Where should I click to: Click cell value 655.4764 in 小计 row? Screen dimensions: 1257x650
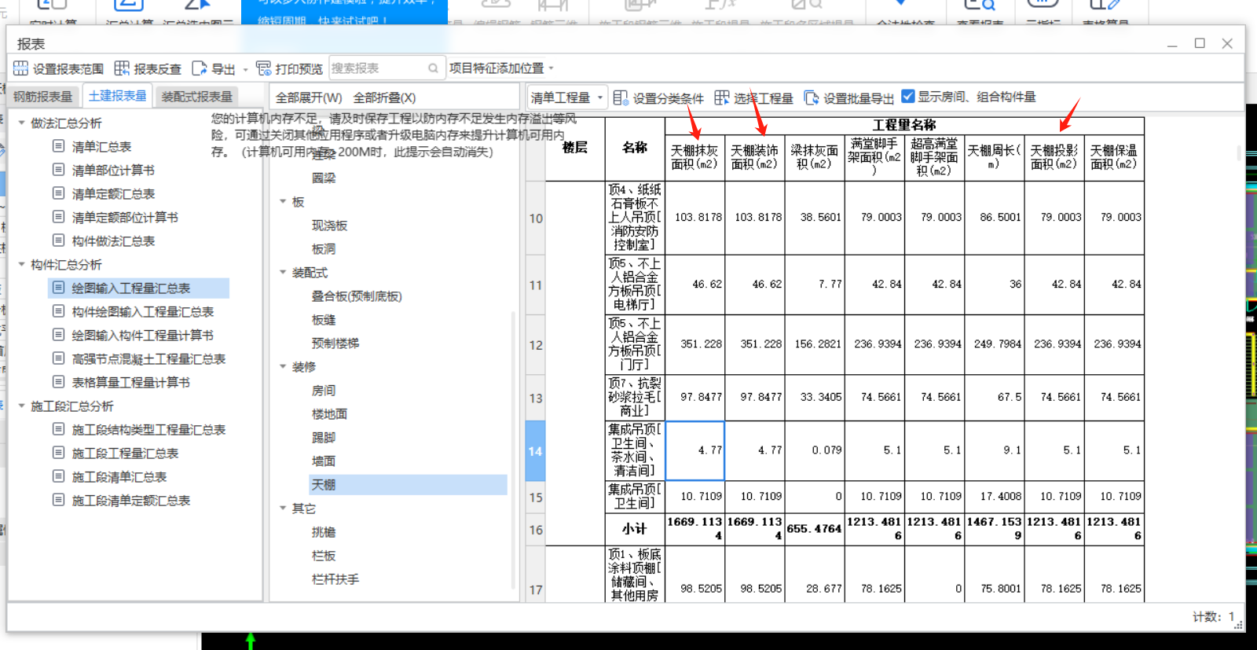[x=815, y=529]
